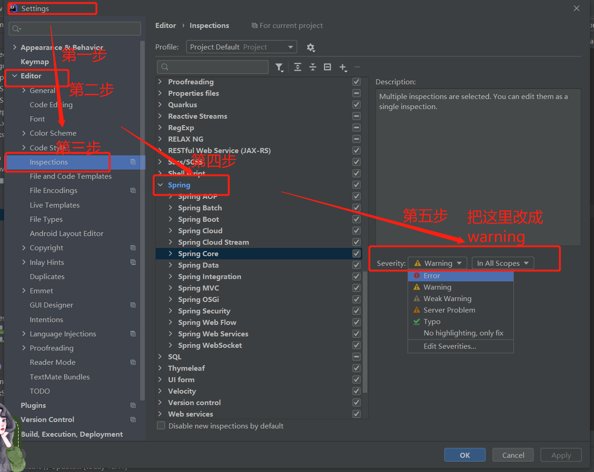Select Server Problem in severity list
The image size is (594, 472).
click(461, 310)
